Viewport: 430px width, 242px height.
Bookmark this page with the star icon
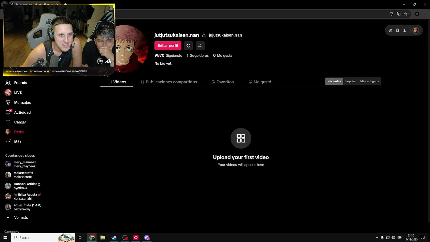[406, 14]
